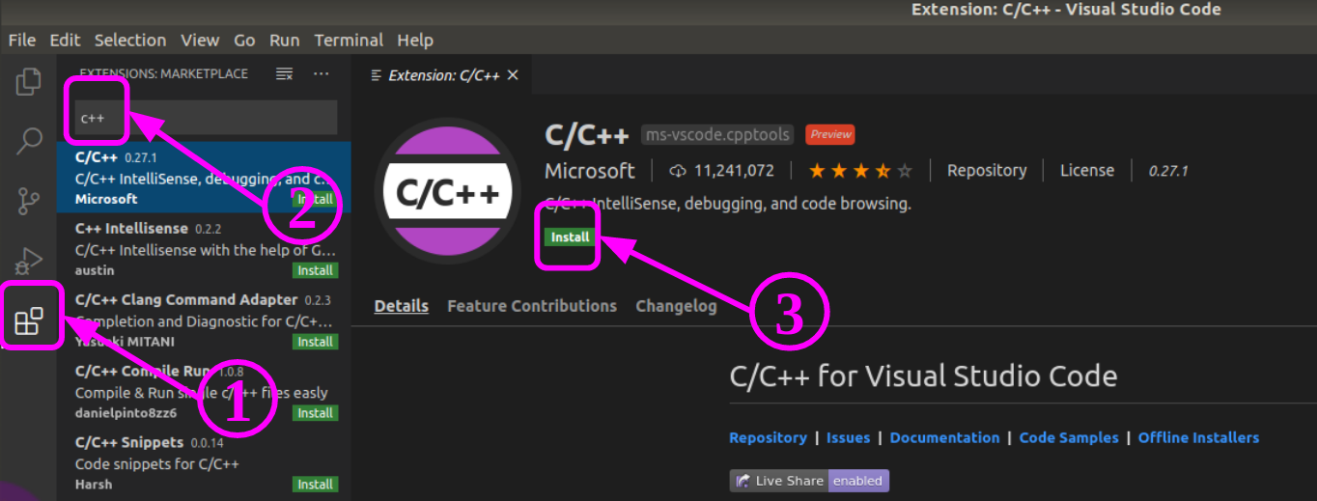
Task: Open the Source Control view
Action: [29, 201]
